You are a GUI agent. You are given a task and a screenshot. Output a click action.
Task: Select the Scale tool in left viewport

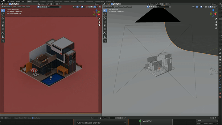point(3,26)
